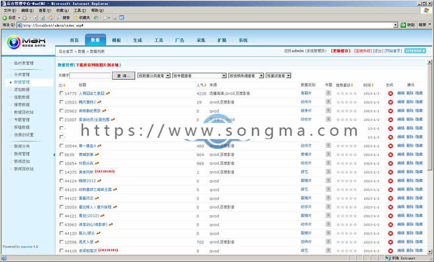
Task: Set star rating for row 44122
Action: 347,198
